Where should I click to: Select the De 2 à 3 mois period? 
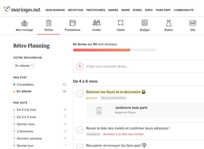[27, 117]
